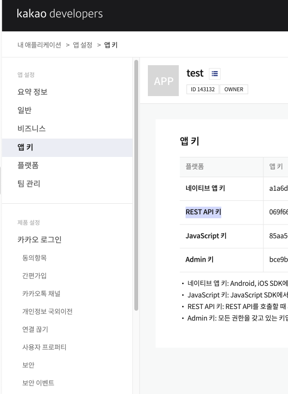Click note about JavaScript 키 SDK
The width and height of the screenshot is (288, 394).
[x=237, y=295]
